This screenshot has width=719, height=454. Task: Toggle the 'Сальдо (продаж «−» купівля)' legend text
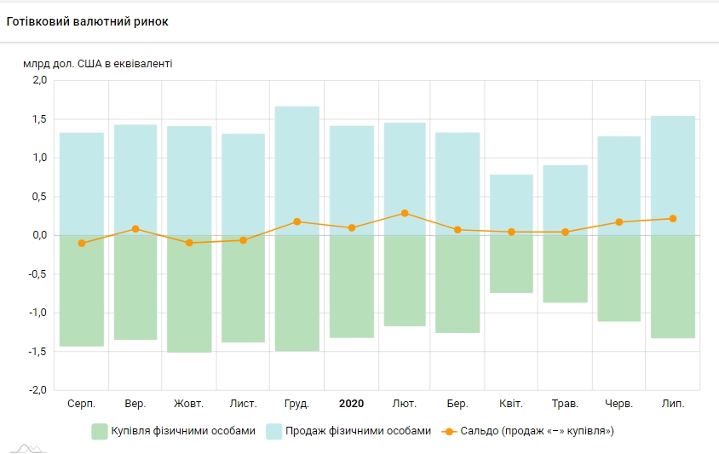point(538,431)
